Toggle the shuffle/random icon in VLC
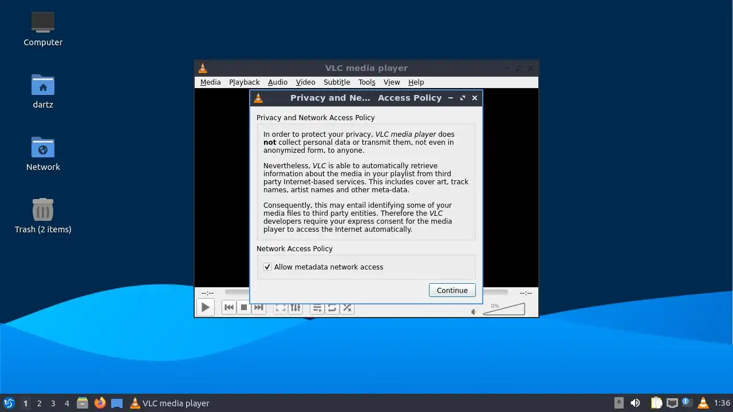Screen dimensions: 733x412 click(347, 308)
